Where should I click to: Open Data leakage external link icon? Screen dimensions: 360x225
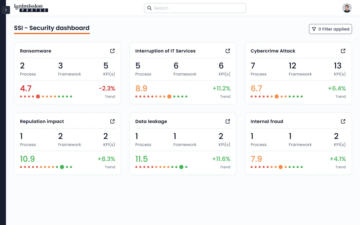coord(228,121)
